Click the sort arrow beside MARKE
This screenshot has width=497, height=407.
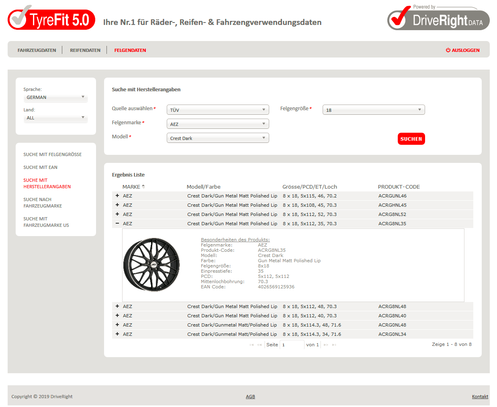click(x=143, y=187)
